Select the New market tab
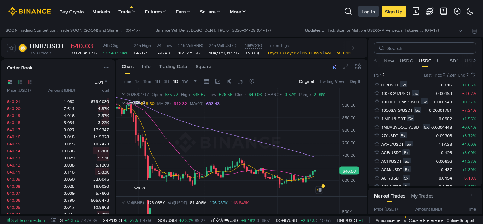The image size is (483, 224). tap(389, 61)
